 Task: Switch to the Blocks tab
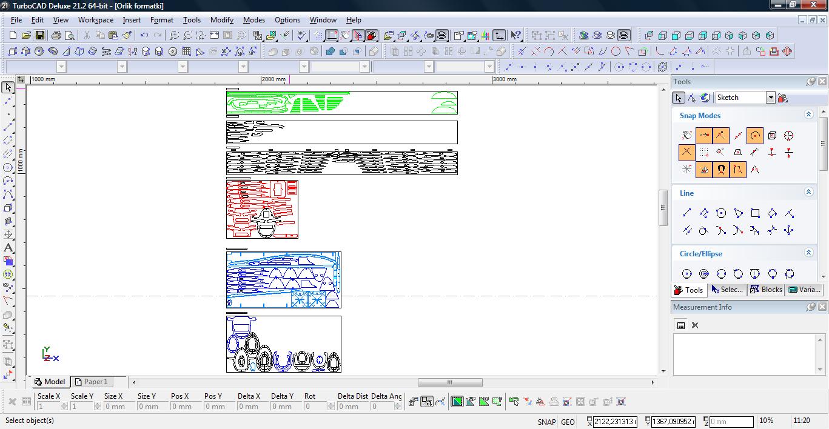point(767,290)
